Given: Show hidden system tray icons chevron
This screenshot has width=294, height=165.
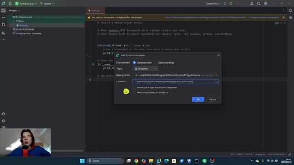Looking at the screenshot, I should [x=252, y=161].
